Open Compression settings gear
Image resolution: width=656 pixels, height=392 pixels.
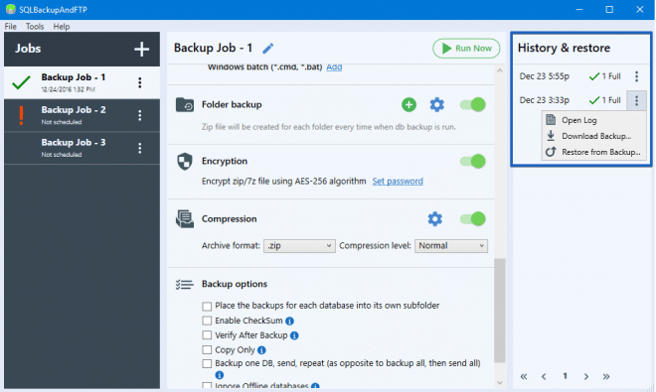coord(434,219)
